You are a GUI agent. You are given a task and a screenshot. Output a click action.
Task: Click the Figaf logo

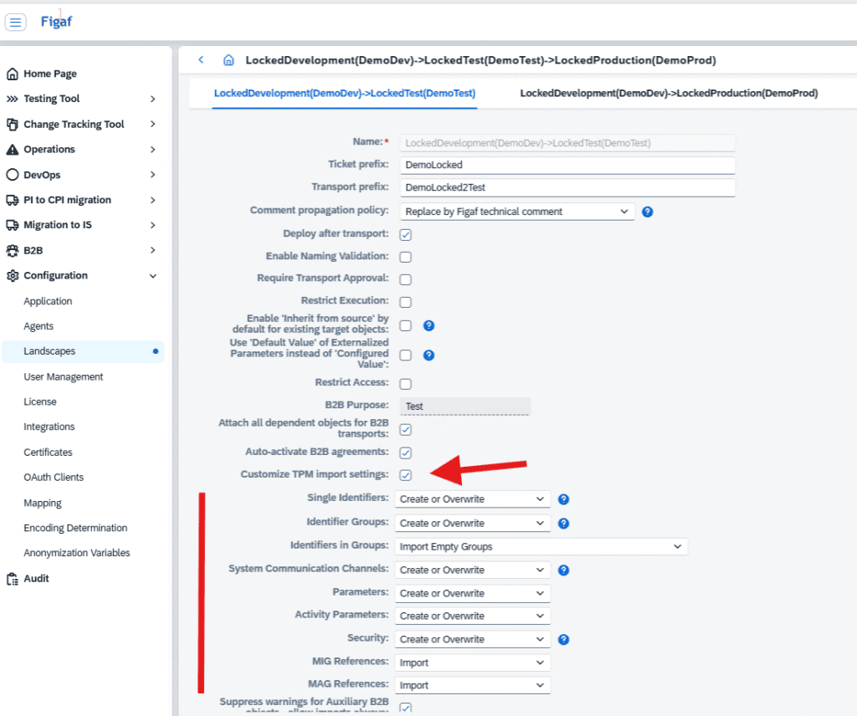(x=56, y=21)
